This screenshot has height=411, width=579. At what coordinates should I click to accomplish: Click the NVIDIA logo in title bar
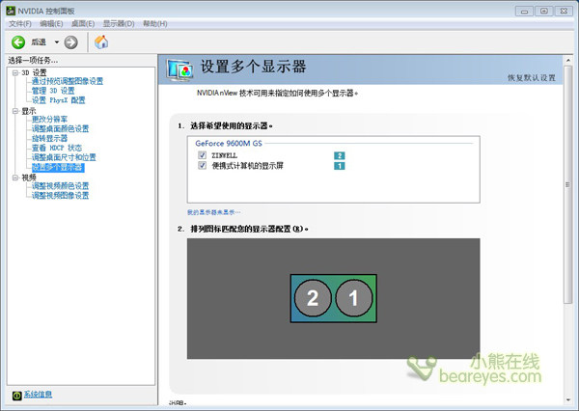pyautogui.click(x=11, y=11)
